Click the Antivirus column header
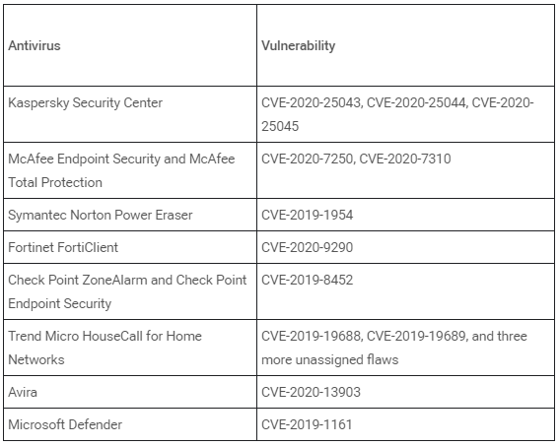Viewport: 559px width, 446px height. [x=35, y=45]
